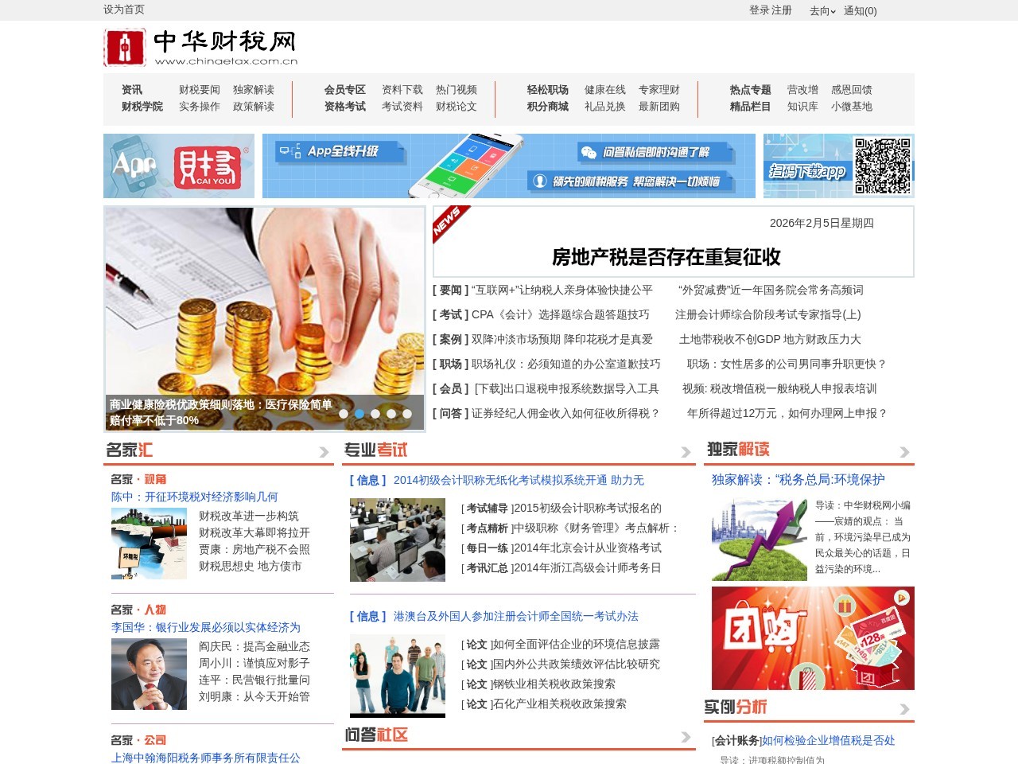Open 政策解读 navigation item
The height and width of the screenshot is (764, 1018).
pyautogui.click(x=254, y=107)
